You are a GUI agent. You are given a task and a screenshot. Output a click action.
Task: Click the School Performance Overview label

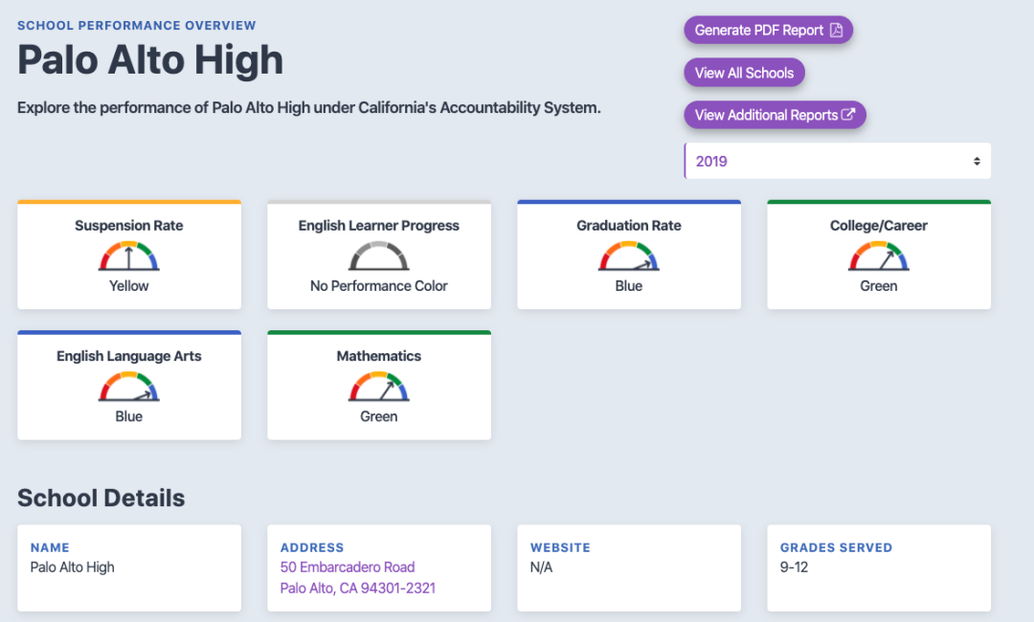pyautogui.click(x=137, y=26)
